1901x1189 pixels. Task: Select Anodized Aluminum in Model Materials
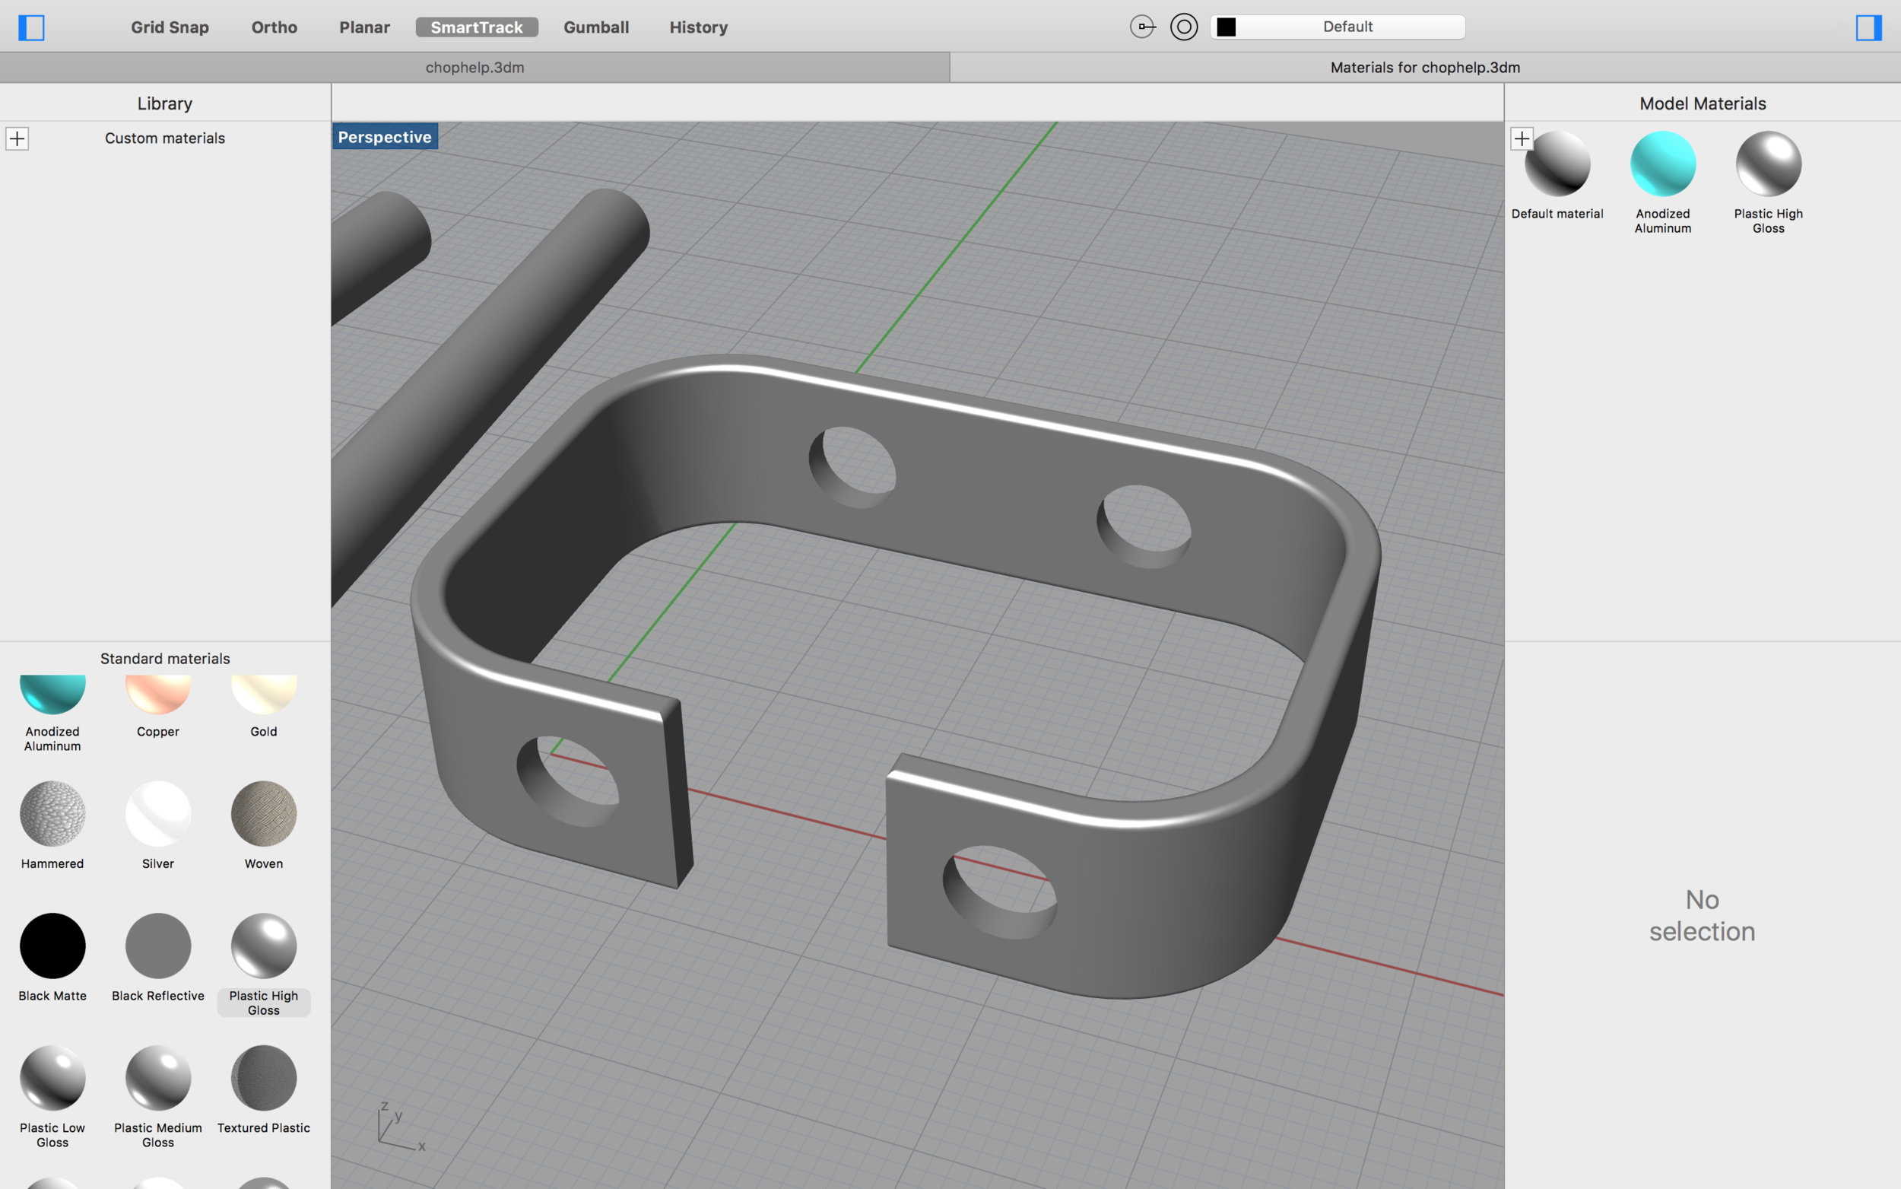pos(1663,164)
